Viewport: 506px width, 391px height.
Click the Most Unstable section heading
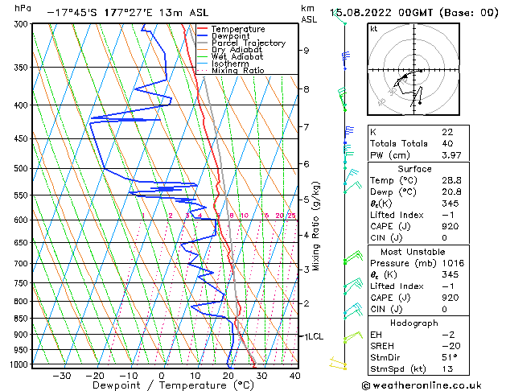[413, 252]
